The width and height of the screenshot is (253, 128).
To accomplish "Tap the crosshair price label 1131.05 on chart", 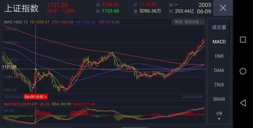I will coord(9,67).
